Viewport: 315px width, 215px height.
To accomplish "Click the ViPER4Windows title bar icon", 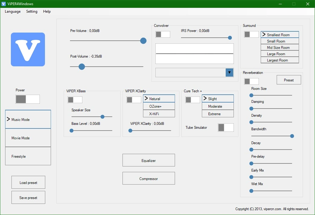I will (x=3, y=4).
